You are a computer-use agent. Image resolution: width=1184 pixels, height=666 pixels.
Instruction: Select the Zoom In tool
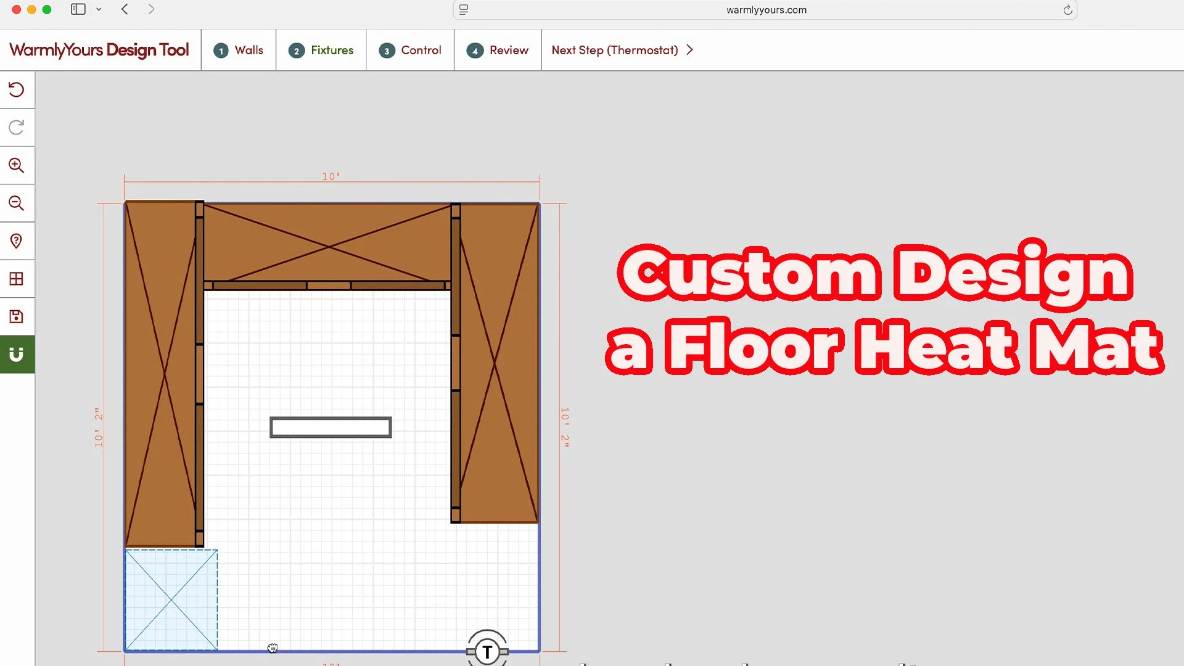[x=17, y=165]
